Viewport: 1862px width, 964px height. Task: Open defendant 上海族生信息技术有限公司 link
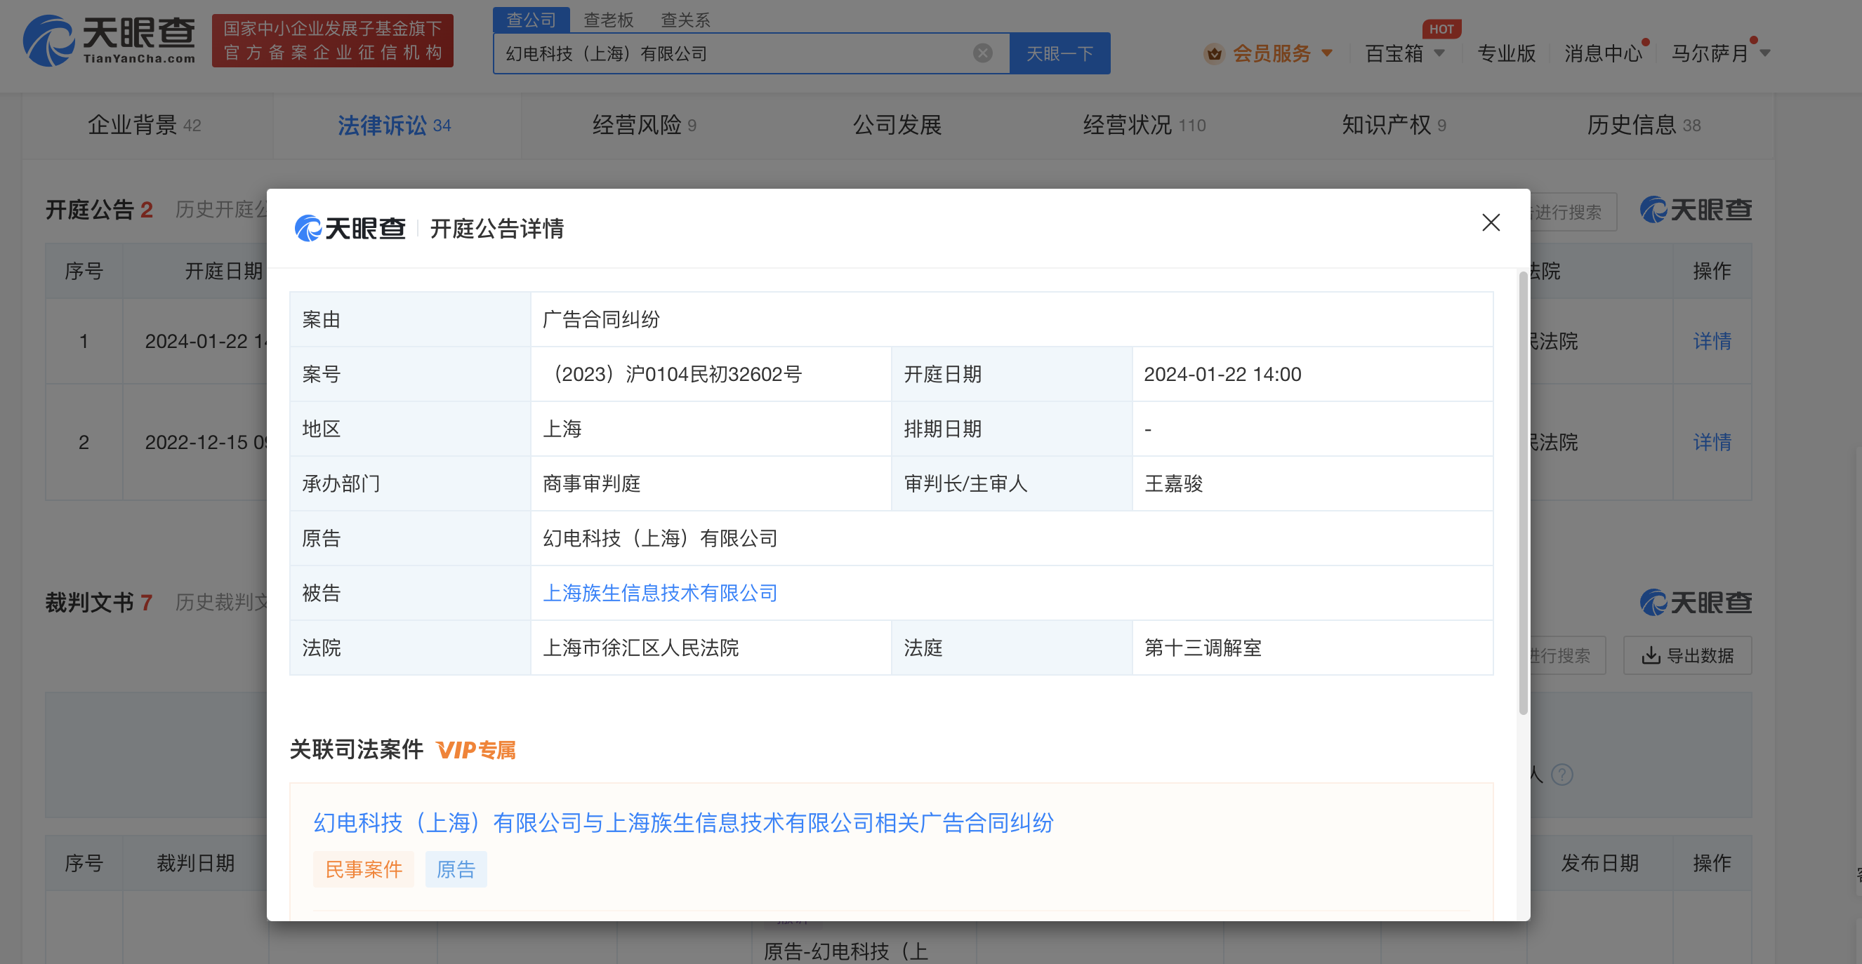coord(660,593)
